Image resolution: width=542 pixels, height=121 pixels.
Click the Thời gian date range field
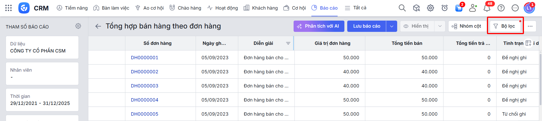pos(42,100)
